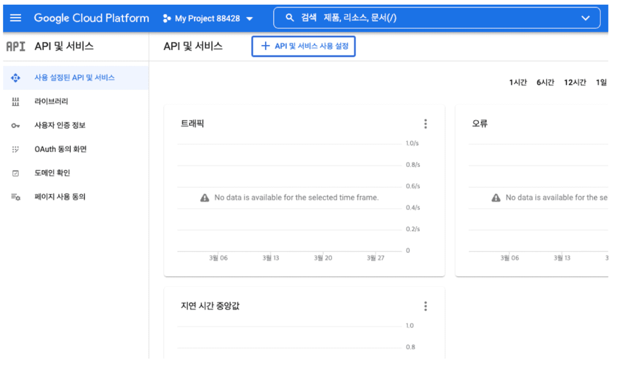This screenshot has width=638, height=379.
Task: Click the API logo icon in sidebar
Action: (x=16, y=46)
